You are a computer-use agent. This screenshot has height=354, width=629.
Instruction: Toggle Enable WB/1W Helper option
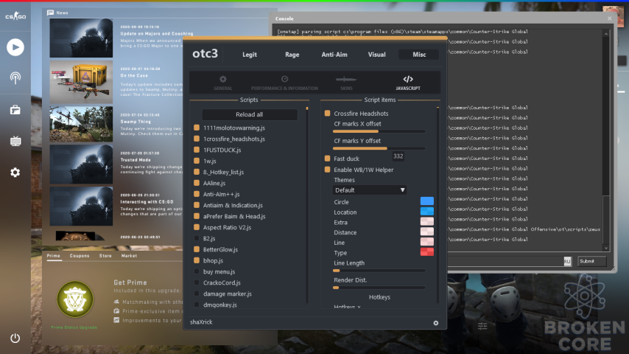pos(327,170)
